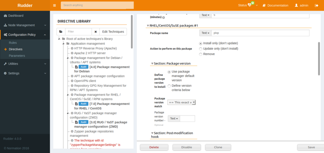Click the logout icon in header
The image size is (324, 153).
[x=316, y=6]
